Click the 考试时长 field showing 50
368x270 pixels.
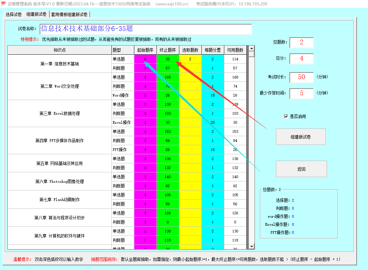point(302,77)
